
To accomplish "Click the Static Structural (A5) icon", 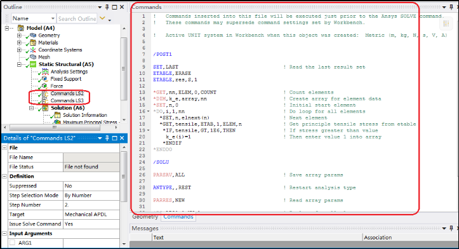I will (x=33, y=64).
